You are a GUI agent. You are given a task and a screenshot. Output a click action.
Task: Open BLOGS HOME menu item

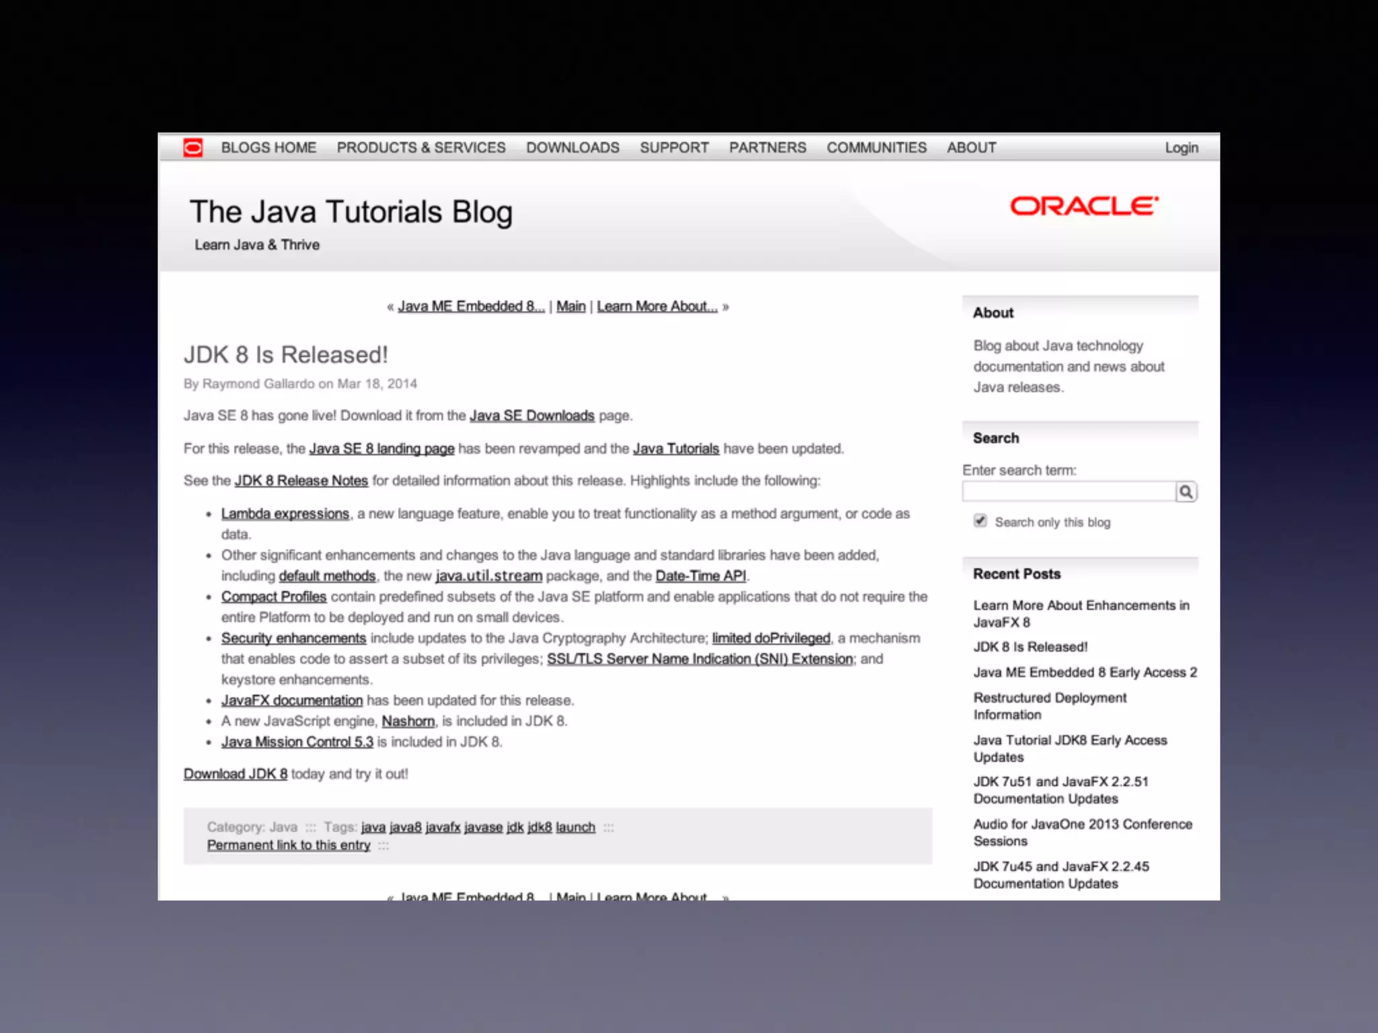(268, 148)
